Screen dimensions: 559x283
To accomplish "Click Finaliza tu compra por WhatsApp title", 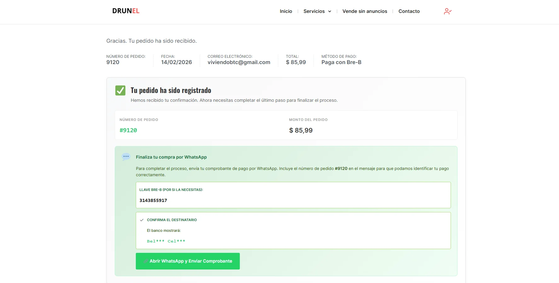I will (171, 157).
